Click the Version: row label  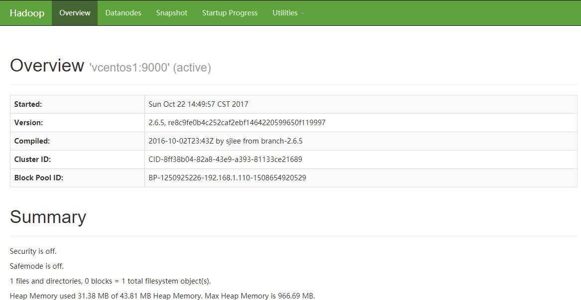pos(28,123)
